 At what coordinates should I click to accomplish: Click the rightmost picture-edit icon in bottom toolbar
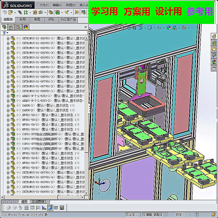62,208
